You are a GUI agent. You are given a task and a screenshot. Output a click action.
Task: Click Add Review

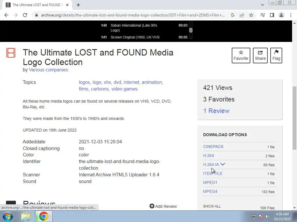point(163,206)
